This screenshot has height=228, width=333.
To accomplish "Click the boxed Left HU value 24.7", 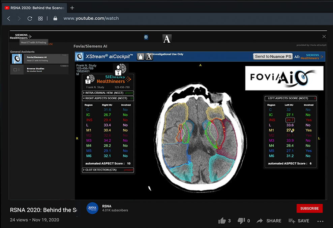I will 290,120.
